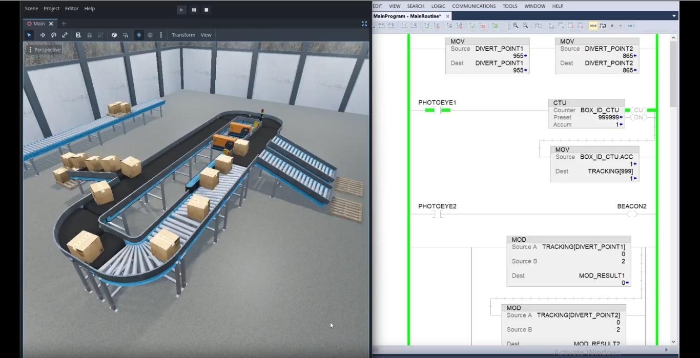
Task: Activate the Move tool in viewport toolbar
Action: (43, 35)
